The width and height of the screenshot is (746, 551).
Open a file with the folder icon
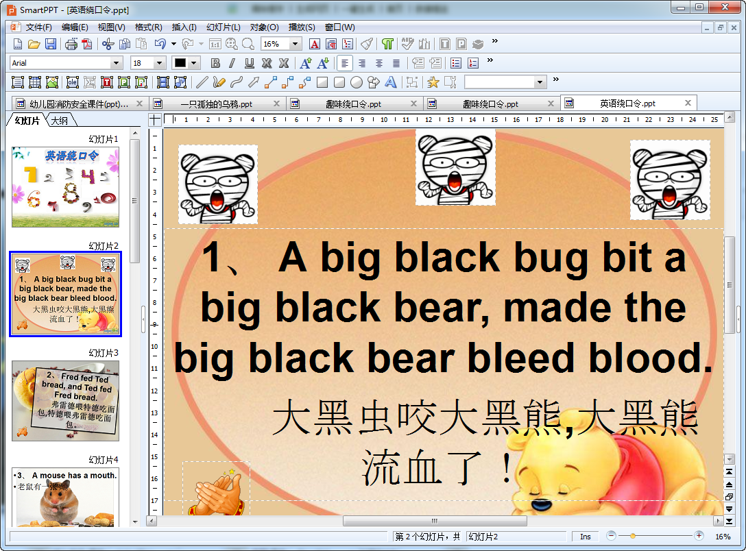pyautogui.click(x=34, y=45)
